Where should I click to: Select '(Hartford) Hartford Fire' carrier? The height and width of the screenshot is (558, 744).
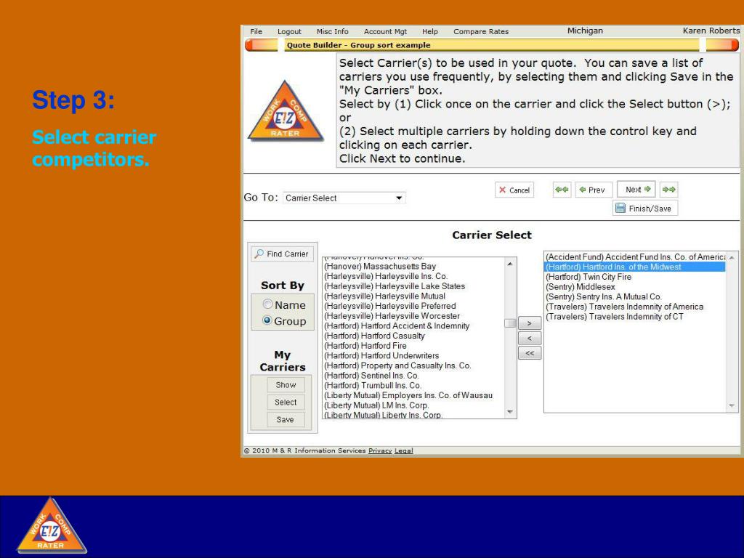pyautogui.click(x=413, y=346)
